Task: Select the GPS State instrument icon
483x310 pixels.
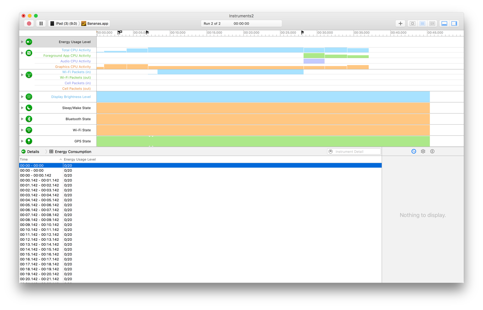Action: pos(29,141)
